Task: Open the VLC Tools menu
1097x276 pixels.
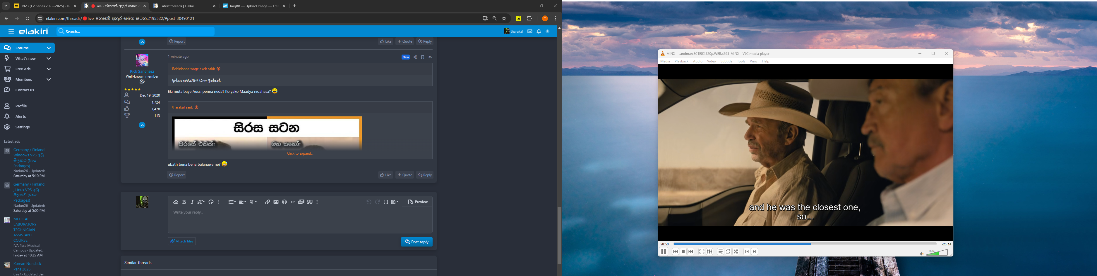Action: tap(741, 62)
